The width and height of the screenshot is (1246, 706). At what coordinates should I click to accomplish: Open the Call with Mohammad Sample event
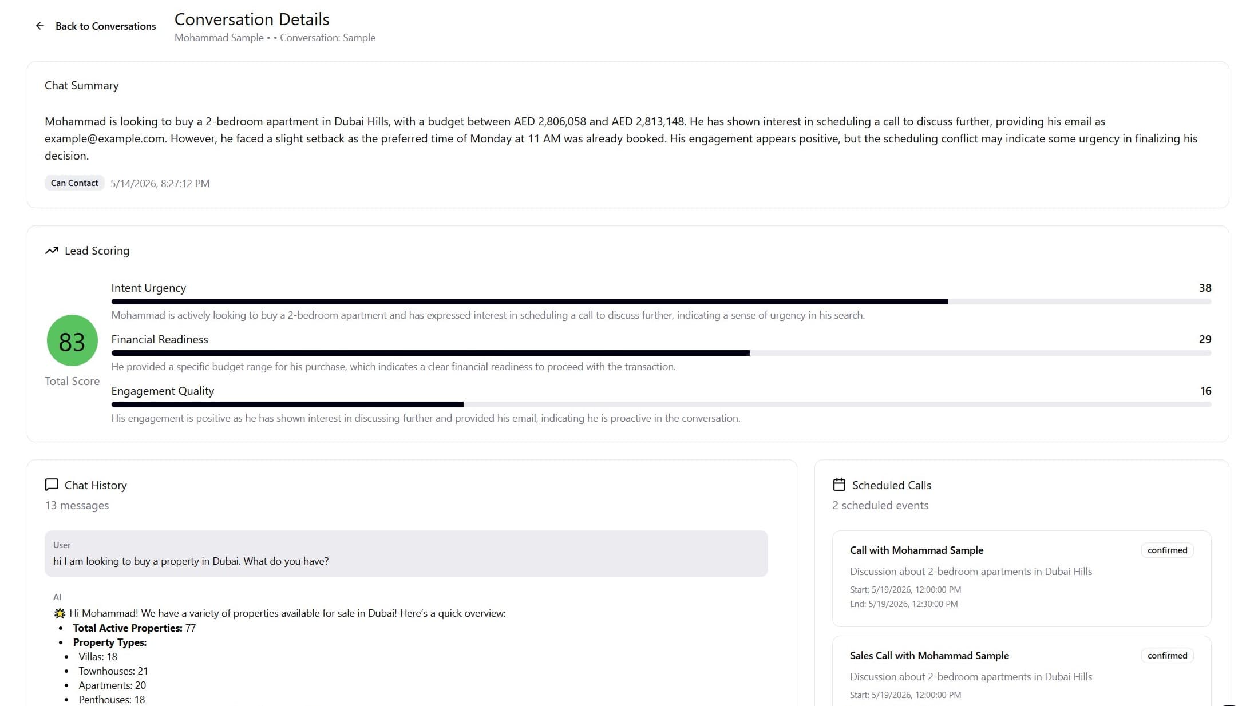click(x=1022, y=578)
